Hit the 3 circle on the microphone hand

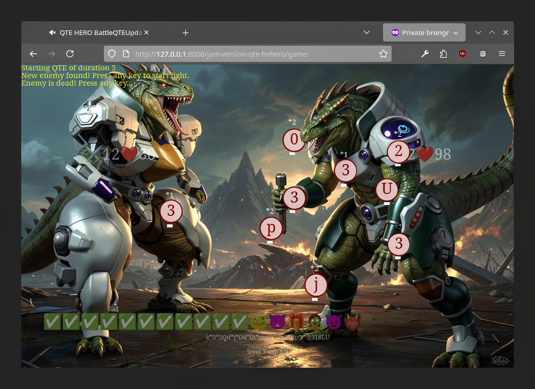tap(294, 198)
